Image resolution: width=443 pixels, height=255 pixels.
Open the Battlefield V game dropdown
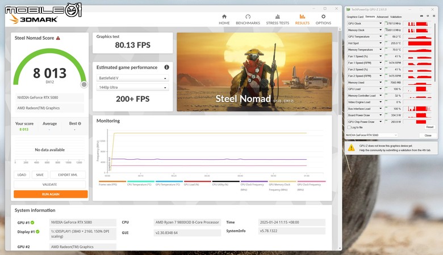click(x=132, y=78)
